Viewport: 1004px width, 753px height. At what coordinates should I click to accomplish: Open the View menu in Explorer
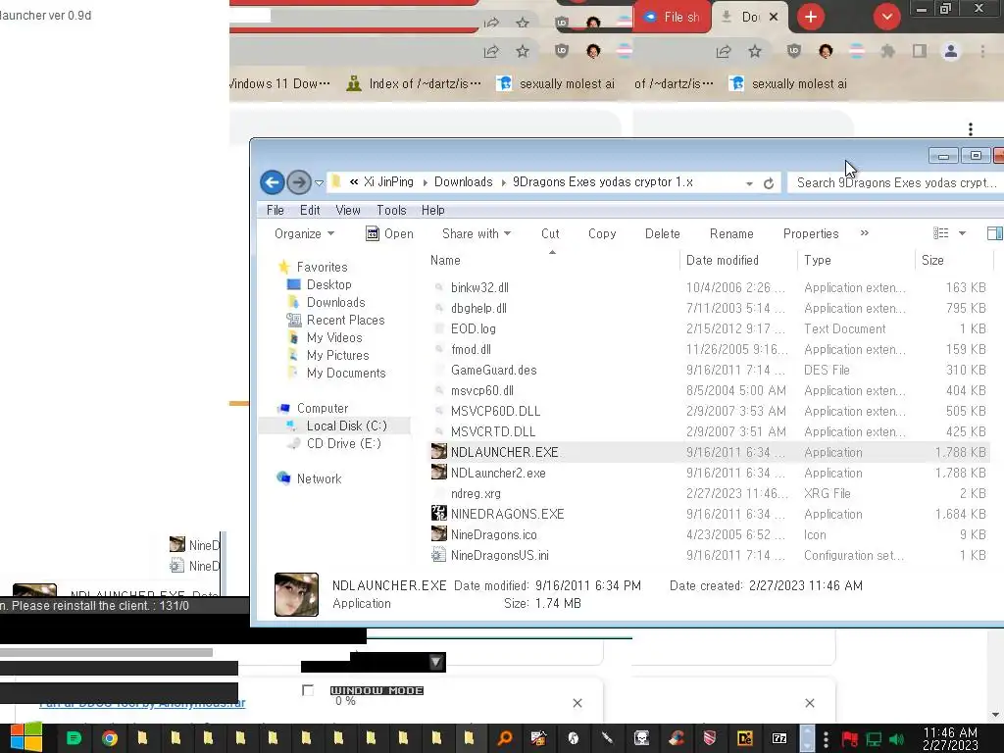tap(348, 210)
